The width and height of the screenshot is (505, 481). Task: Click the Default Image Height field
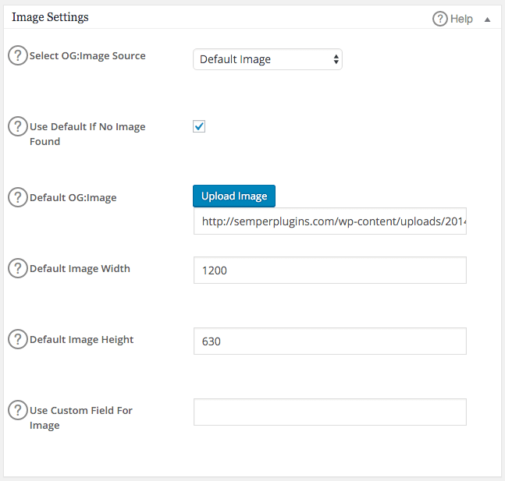[x=330, y=341]
